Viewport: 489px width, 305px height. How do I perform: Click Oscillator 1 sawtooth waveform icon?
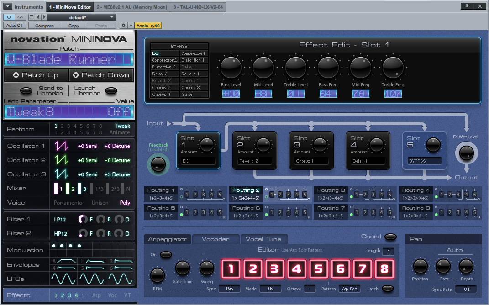[61, 146]
